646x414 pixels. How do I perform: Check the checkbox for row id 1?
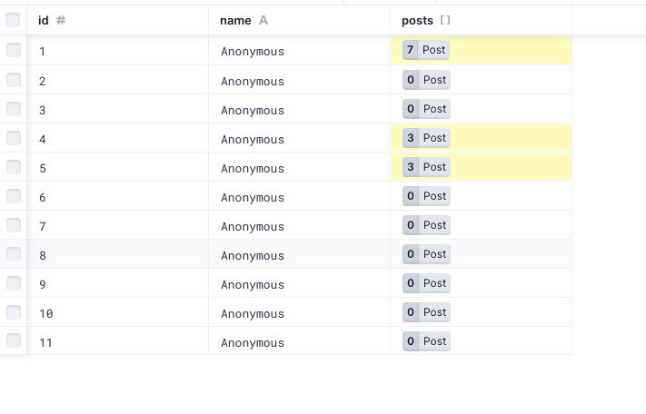point(14,50)
